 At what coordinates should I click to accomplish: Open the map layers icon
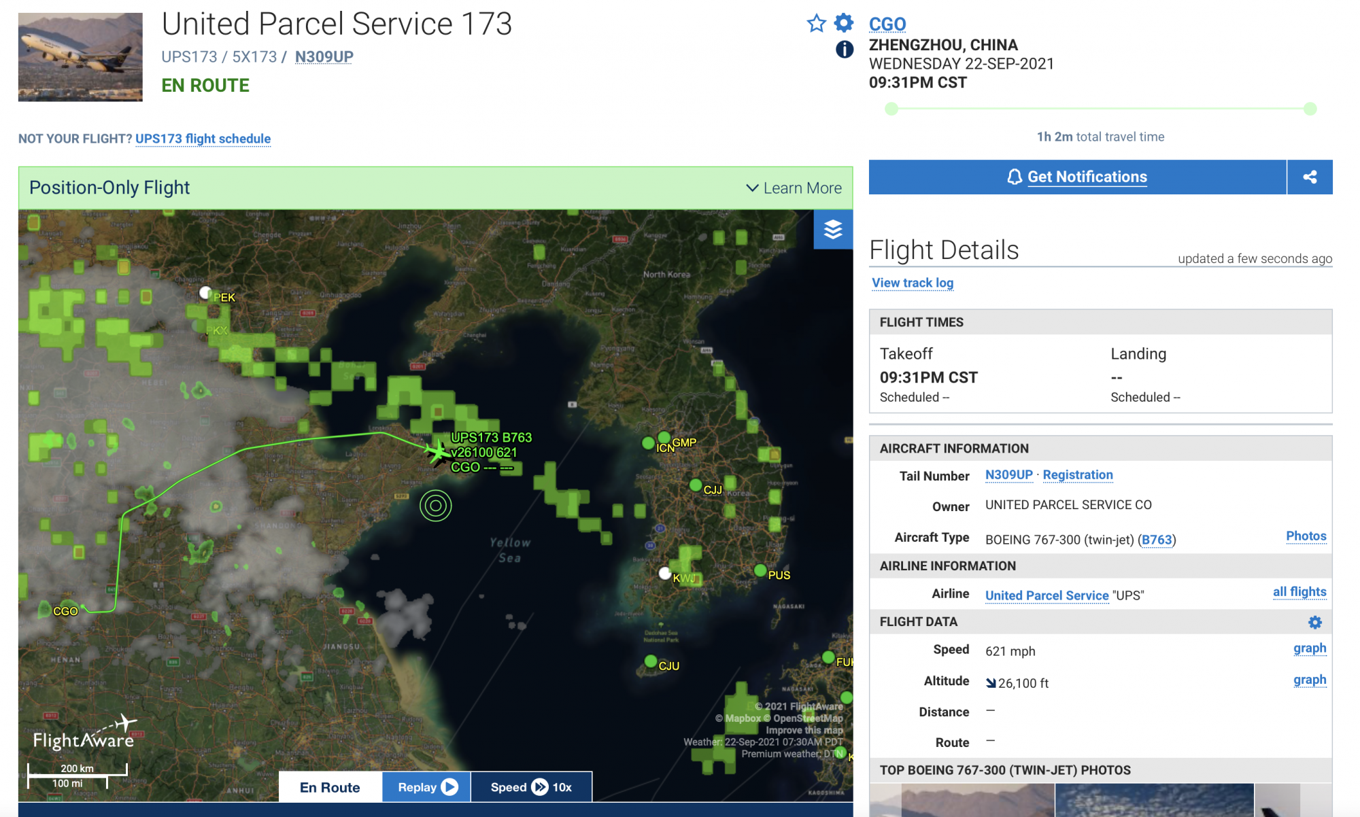point(833,230)
